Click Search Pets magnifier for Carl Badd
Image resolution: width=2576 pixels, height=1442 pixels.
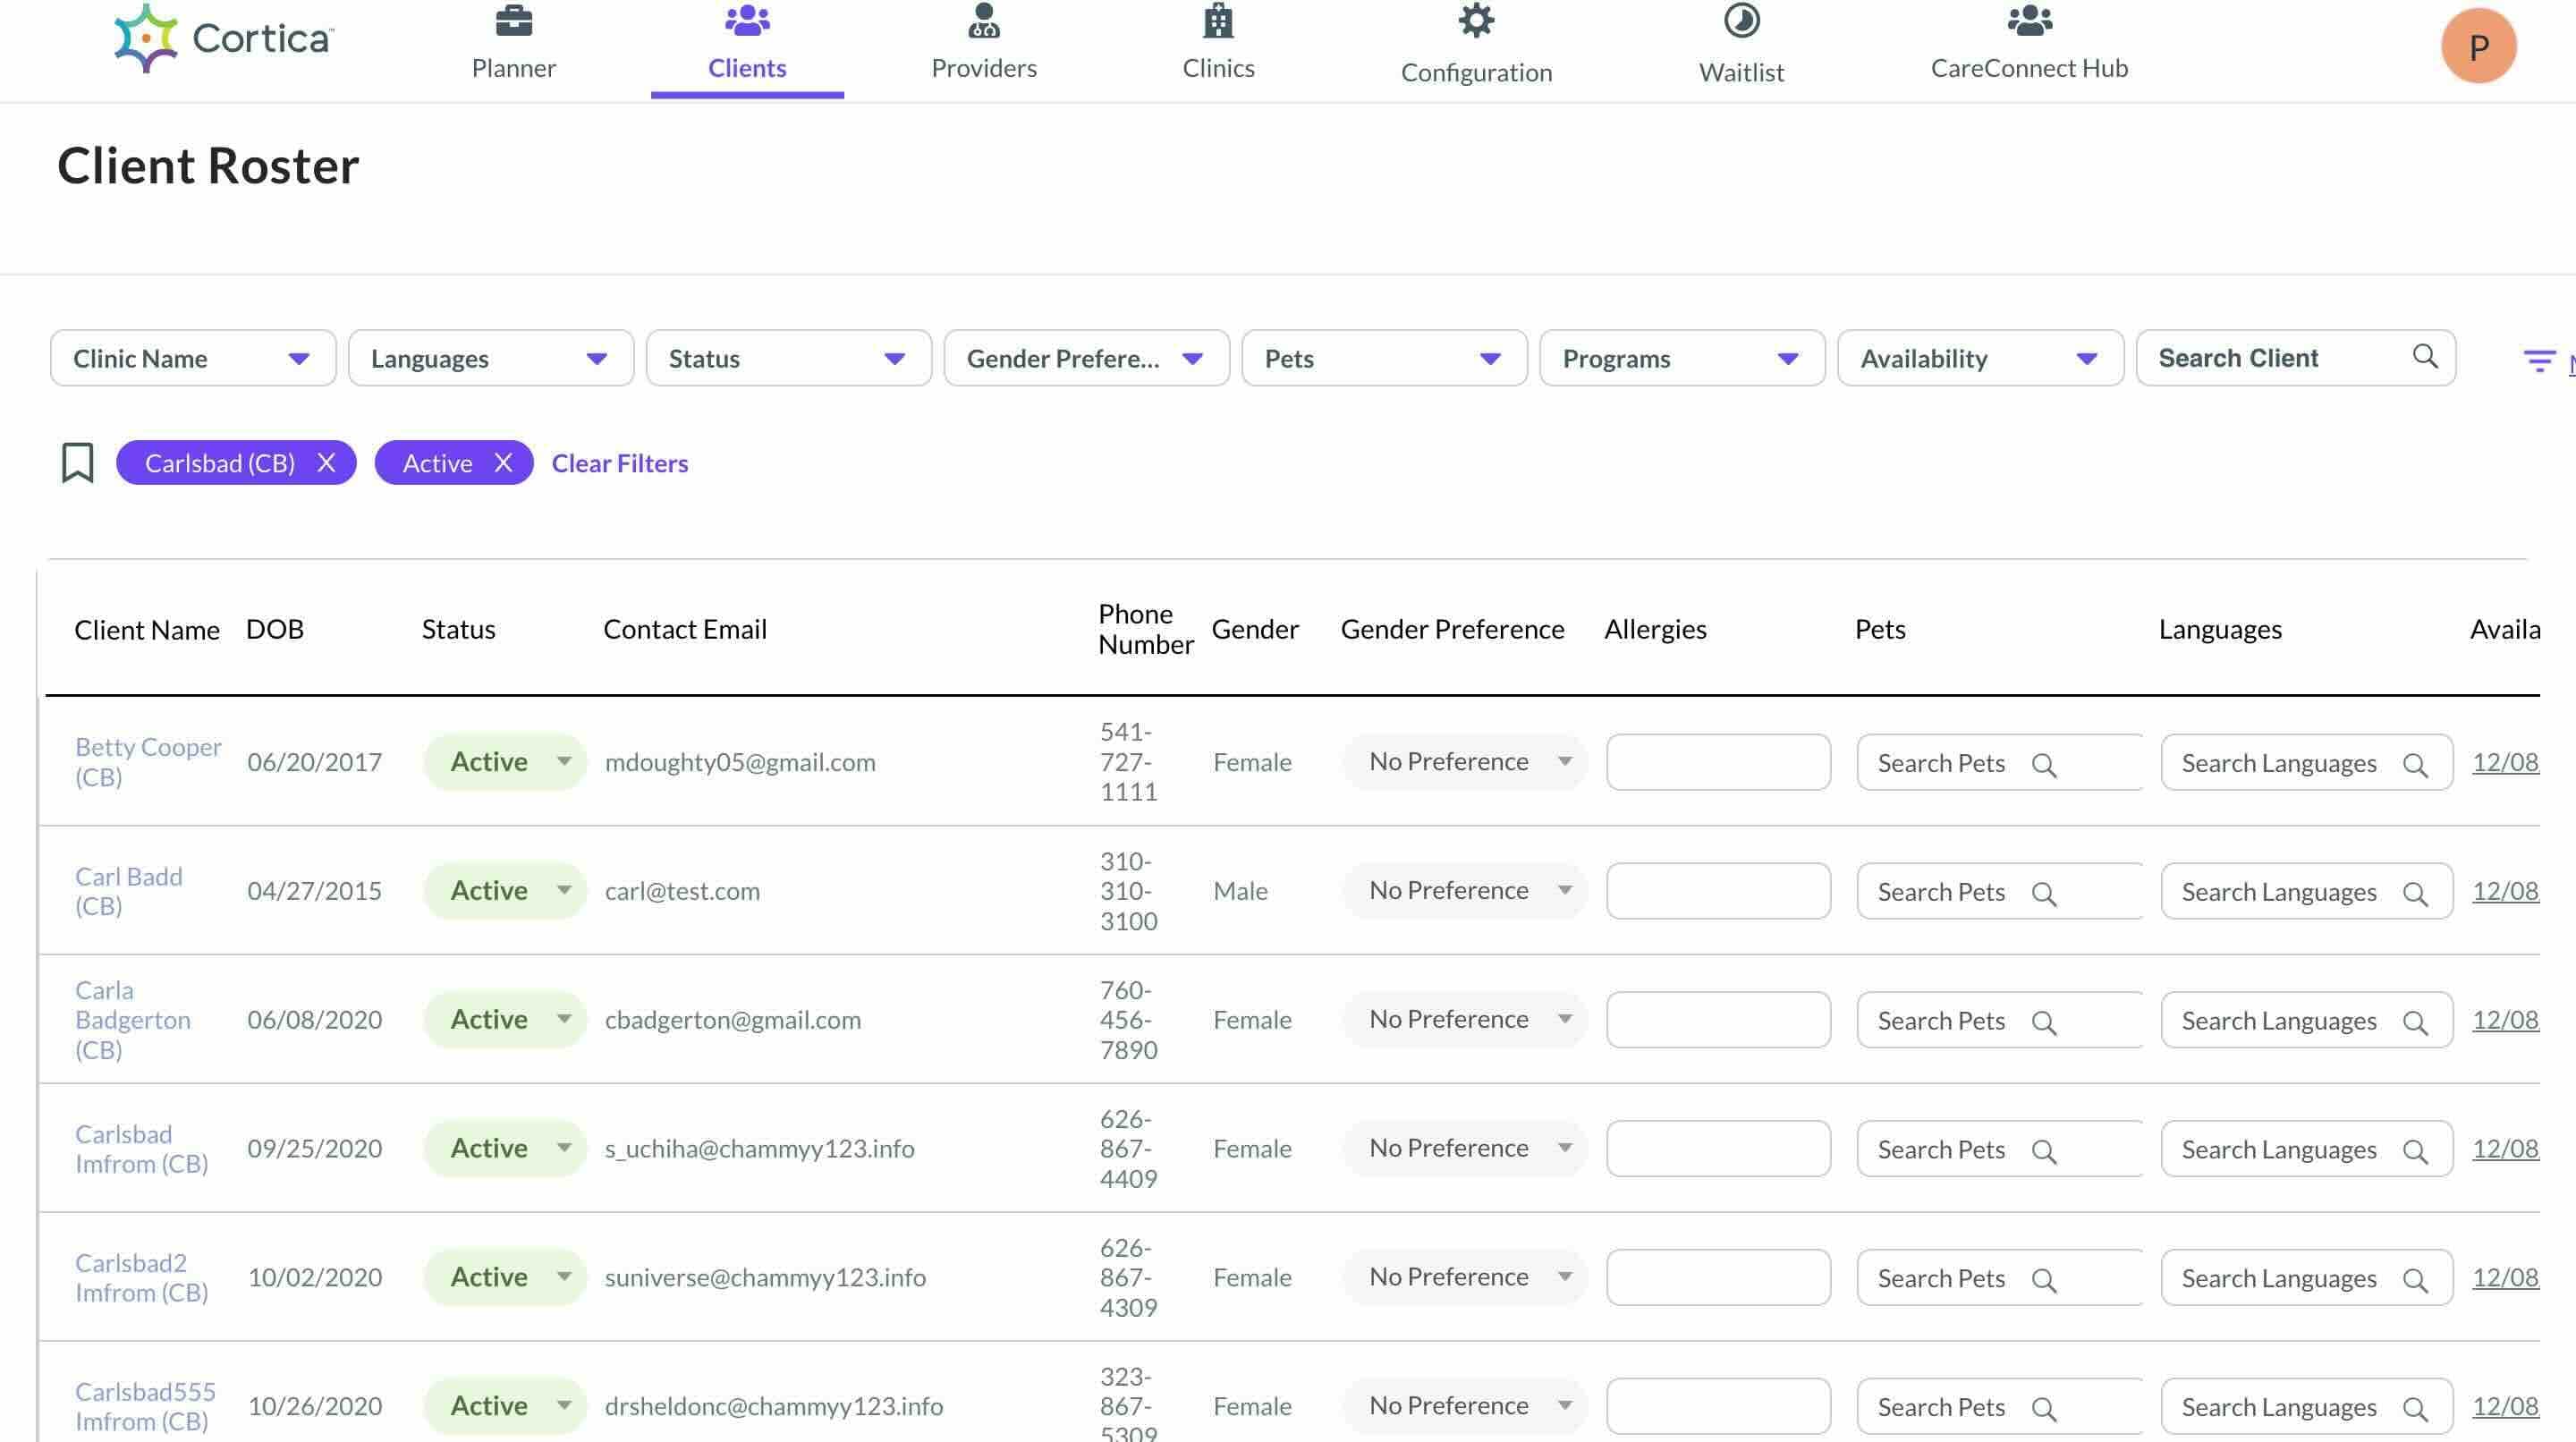pos(2043,894)
